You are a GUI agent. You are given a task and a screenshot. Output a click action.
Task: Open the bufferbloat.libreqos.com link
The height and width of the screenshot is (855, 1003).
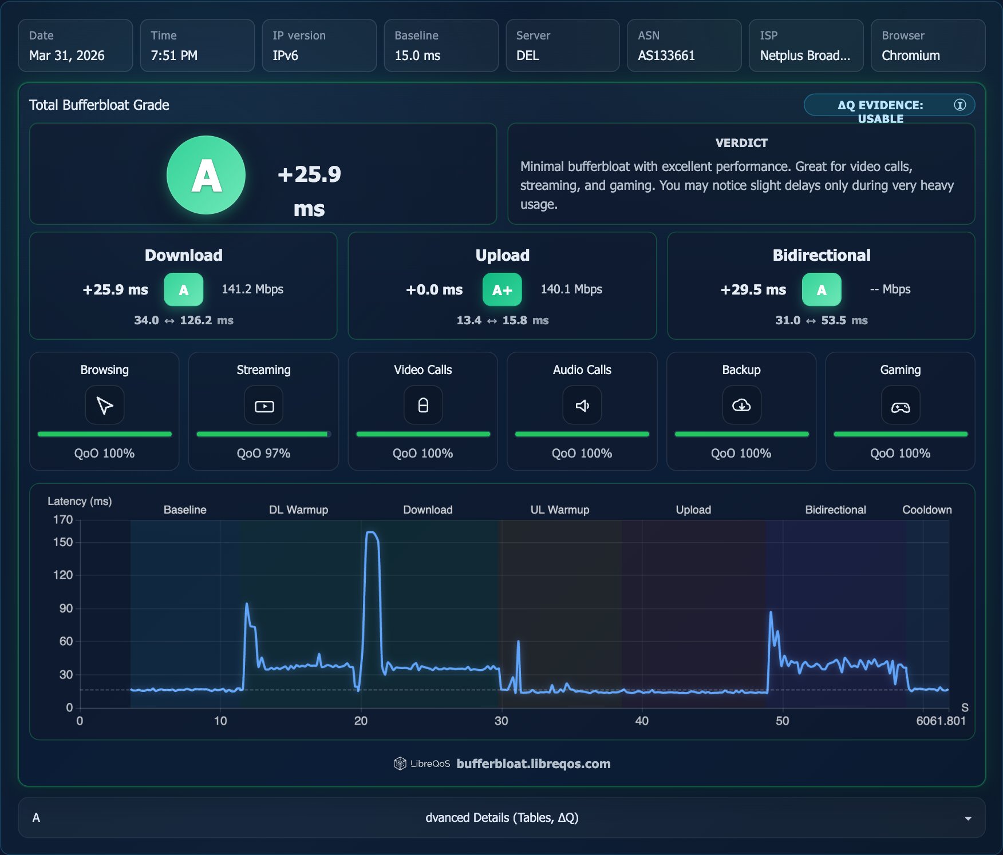[533, 763]
